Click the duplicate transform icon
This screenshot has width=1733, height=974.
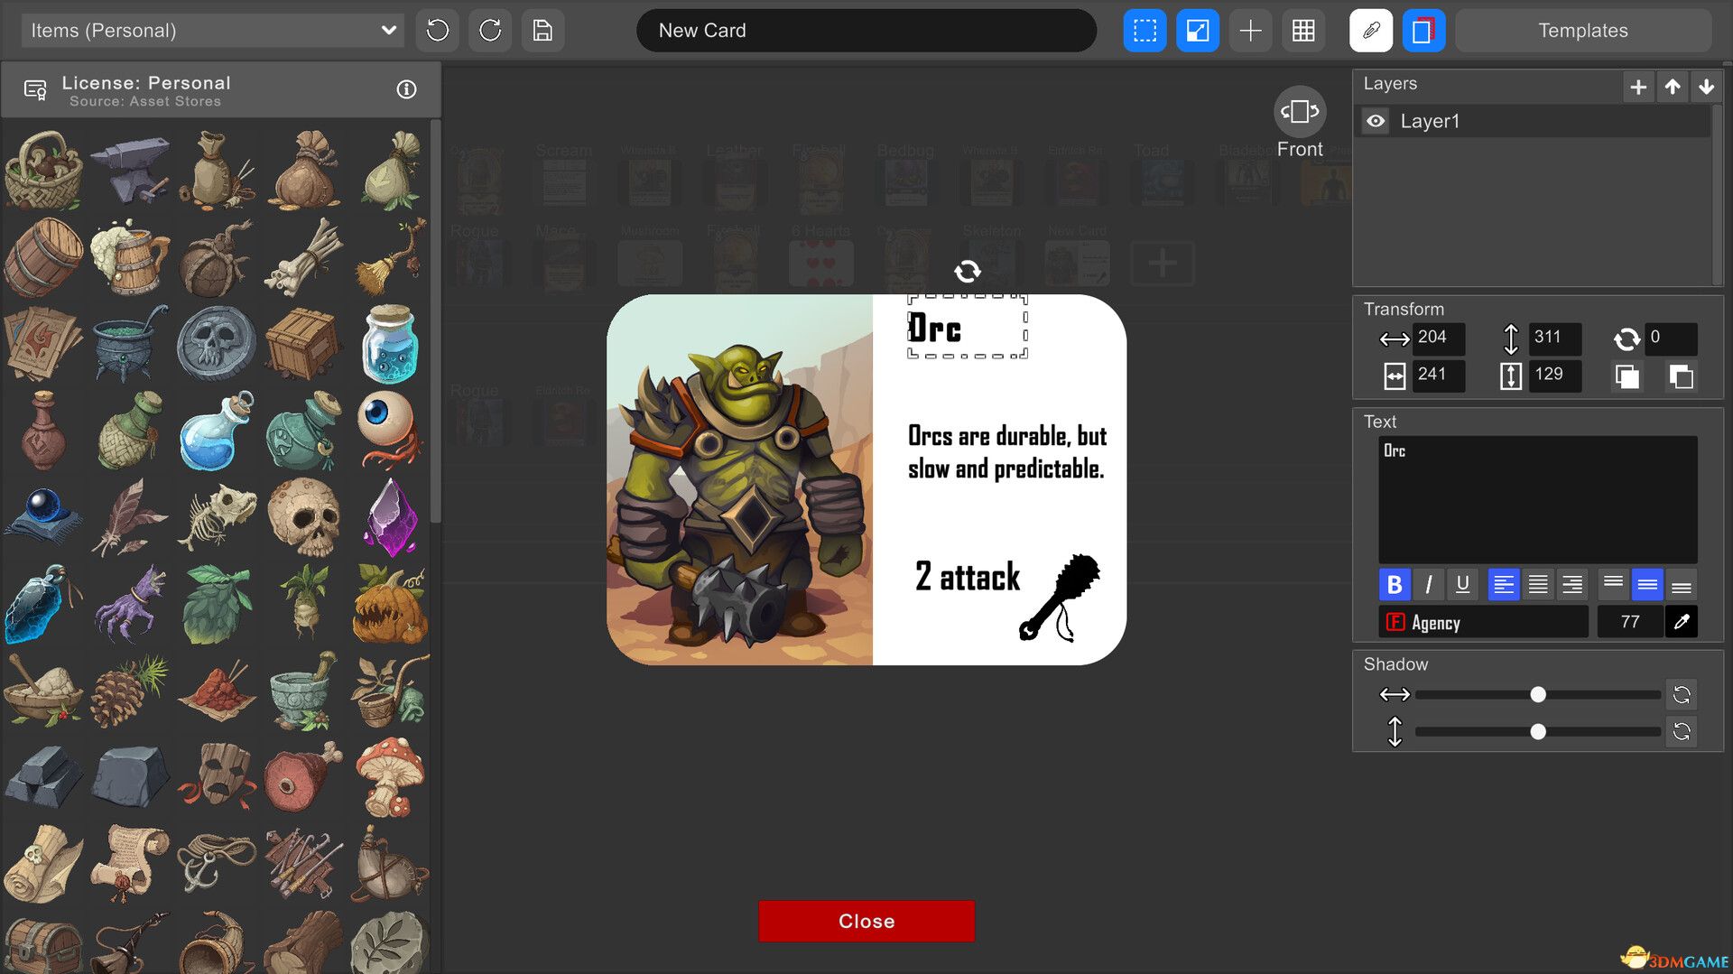[1626, 376]
